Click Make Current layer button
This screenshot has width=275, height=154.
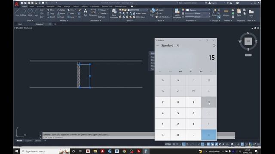click(140, 13)
